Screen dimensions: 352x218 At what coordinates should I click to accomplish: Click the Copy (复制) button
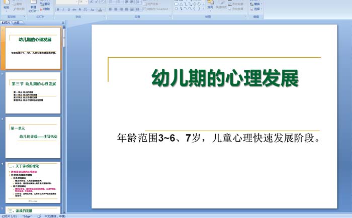tap(18, 4)
